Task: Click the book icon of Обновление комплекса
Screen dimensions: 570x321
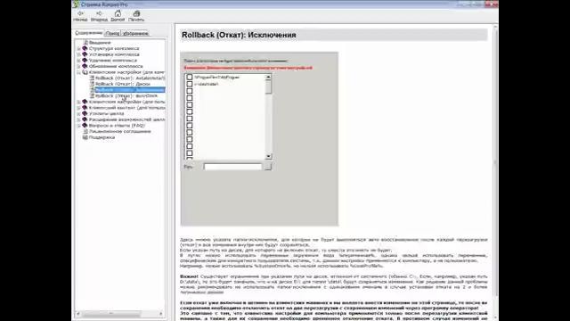Action: coord(85,66)
